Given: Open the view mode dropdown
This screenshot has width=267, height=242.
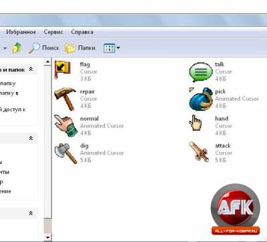Looking at the screenshot, I should tap(111, 48).
